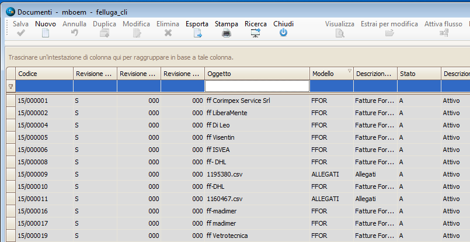This screenshot has width=470, height=242.
Task: Open the Modello column filter dropdown
Action: point(349,71)
